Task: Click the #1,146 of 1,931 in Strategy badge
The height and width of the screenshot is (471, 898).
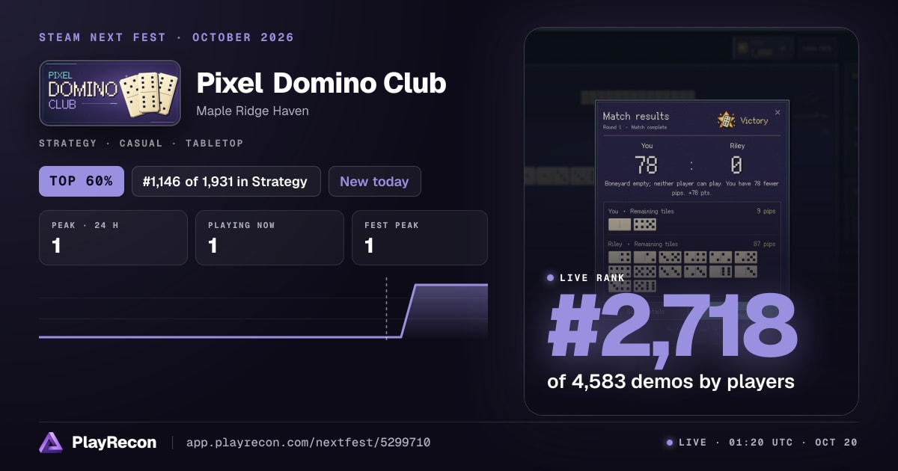Action: pyautogui.click(x=226, y=181)
